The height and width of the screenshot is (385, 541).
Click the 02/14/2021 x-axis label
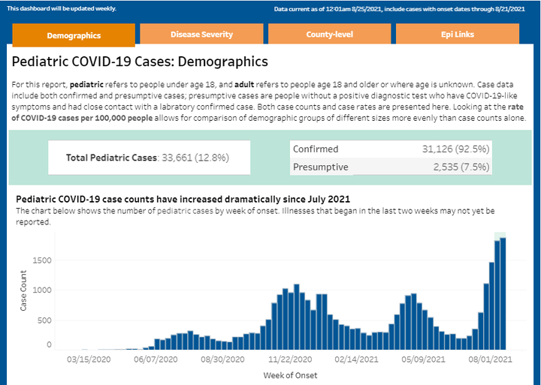[358, 359]
